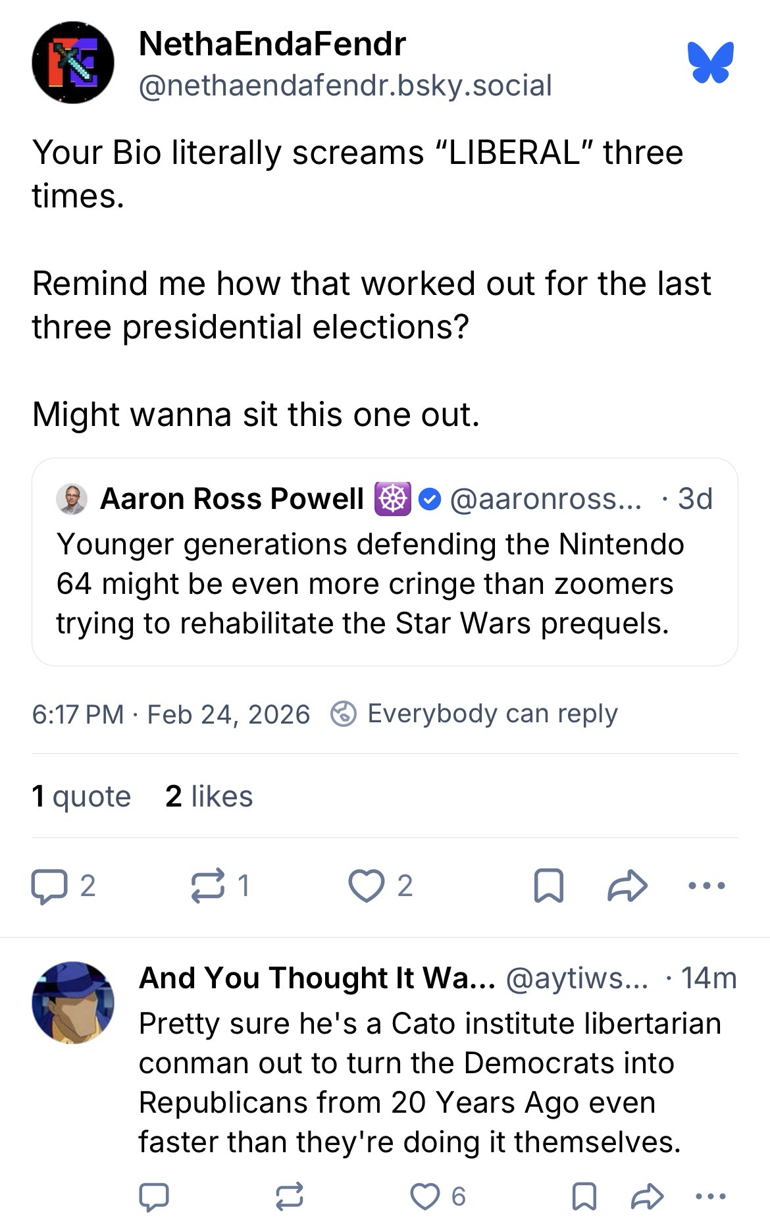Image resolution: width=770 pixels, height=1222 pixels.
Task: Reply to the Cato institute comment
Action: pyautogui.click(x=154, y=1196)
